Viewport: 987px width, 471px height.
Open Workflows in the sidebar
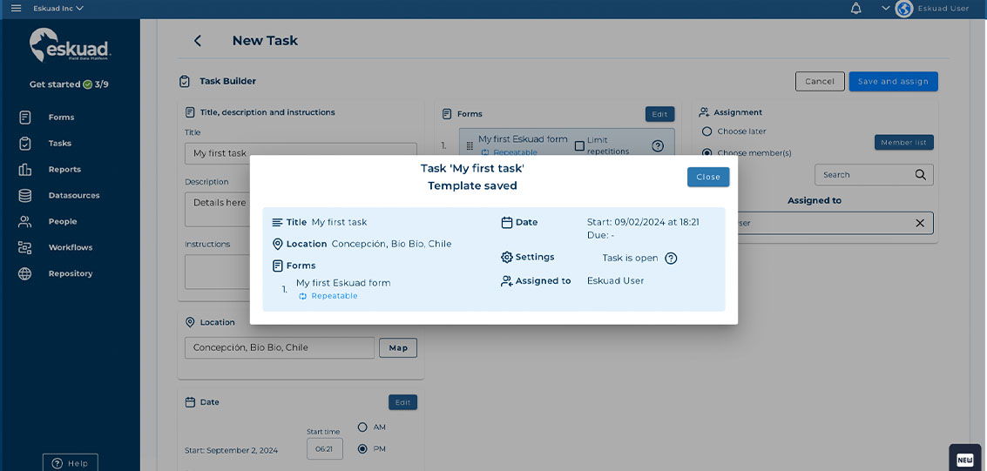[x=71, y=247]
